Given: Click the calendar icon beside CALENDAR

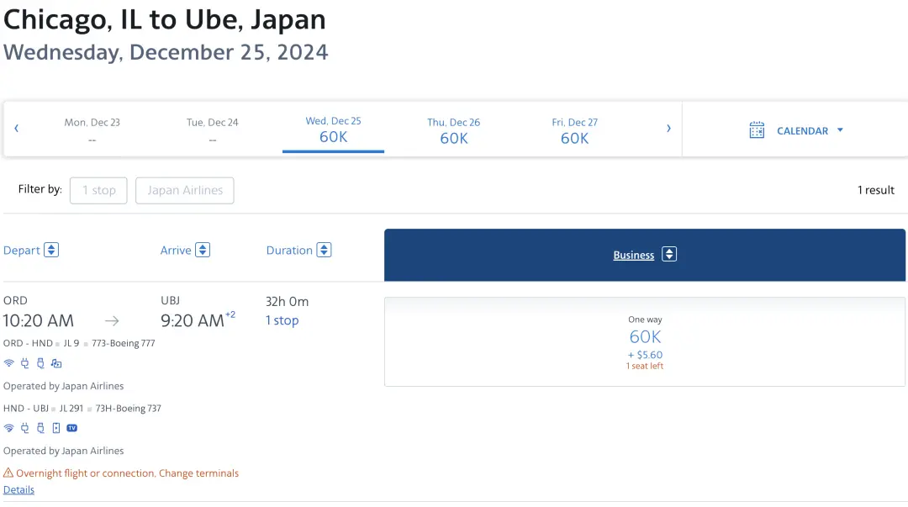Looking at the screenshot, I should pyautogui.click(x=757, y=130).
